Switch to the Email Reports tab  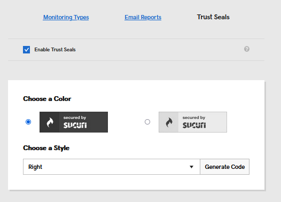tap(143, 17)
